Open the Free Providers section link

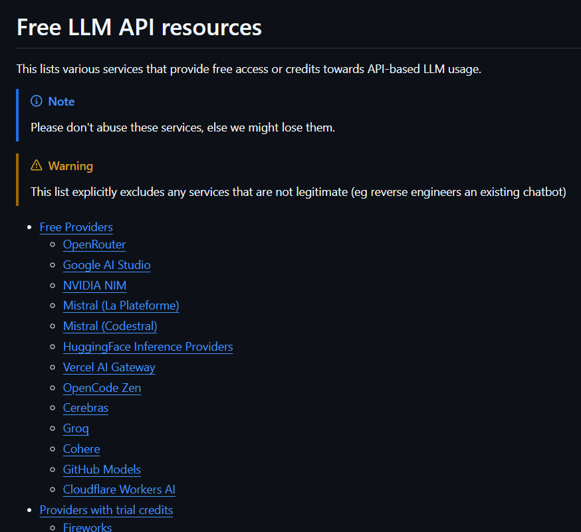pos(76,227)
